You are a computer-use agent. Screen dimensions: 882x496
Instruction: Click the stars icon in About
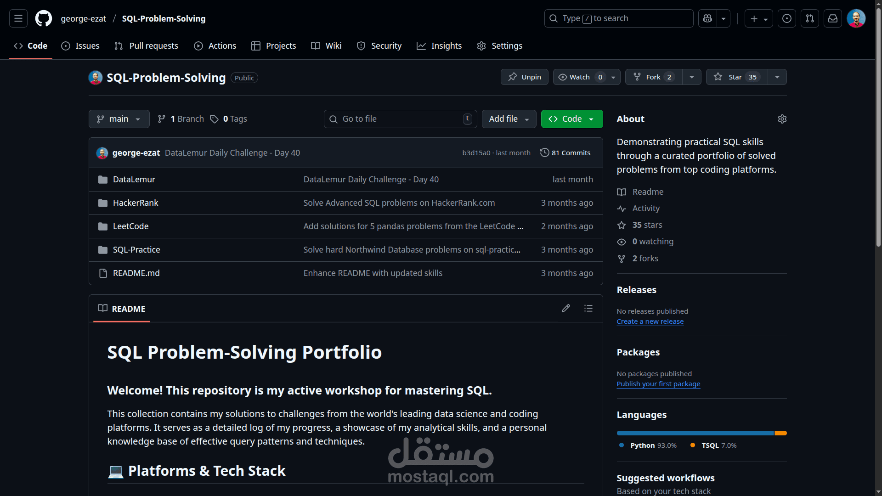coord(622,225)
